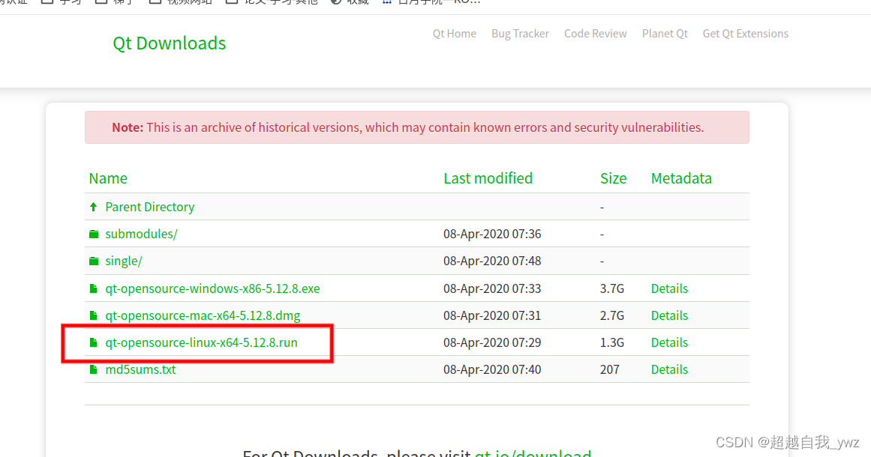Open the md5sums.txt file link
Image resolution: width=871 pixels, height=457 pixels.
tap(140, 369)
